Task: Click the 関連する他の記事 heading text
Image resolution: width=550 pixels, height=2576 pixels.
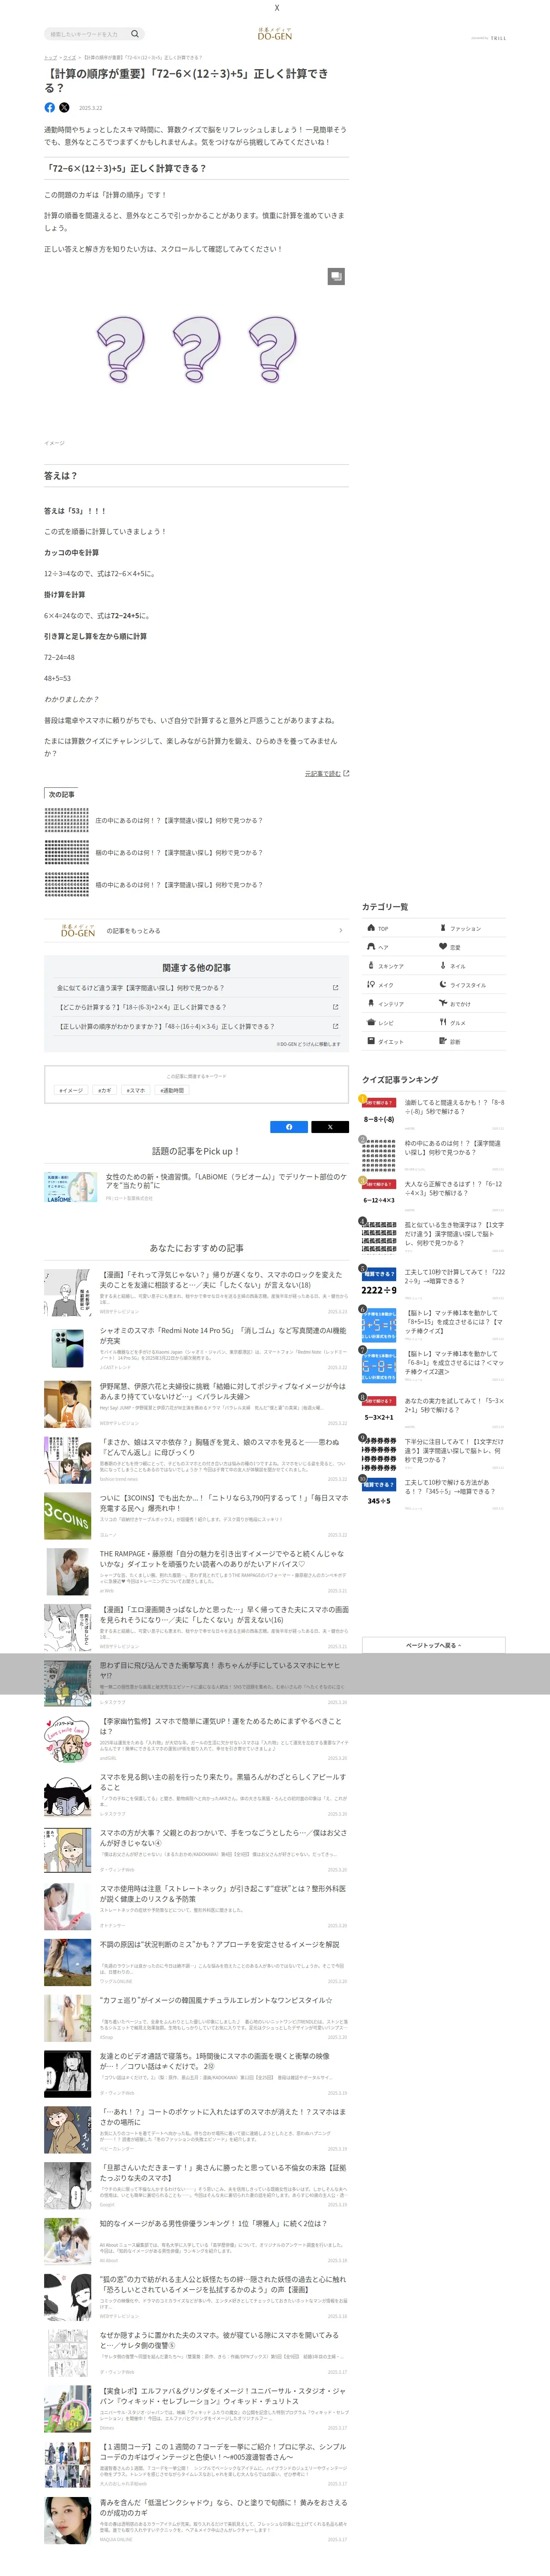Action: pos(197,968)
